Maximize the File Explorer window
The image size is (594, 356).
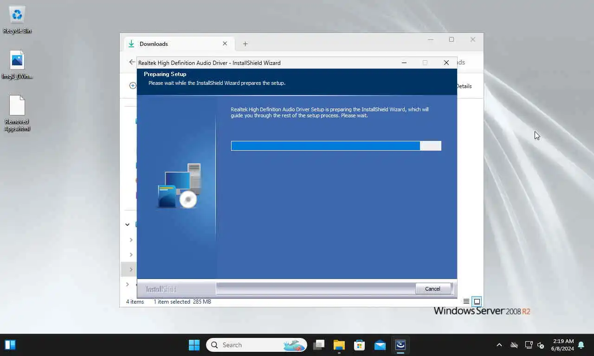[x=451, y=40]
